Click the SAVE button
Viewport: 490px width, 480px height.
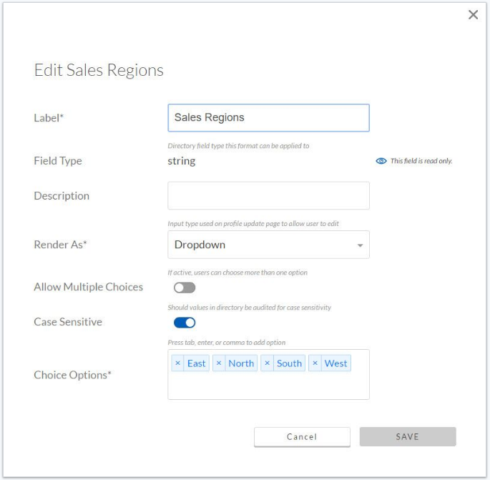[x=408, y=436]
